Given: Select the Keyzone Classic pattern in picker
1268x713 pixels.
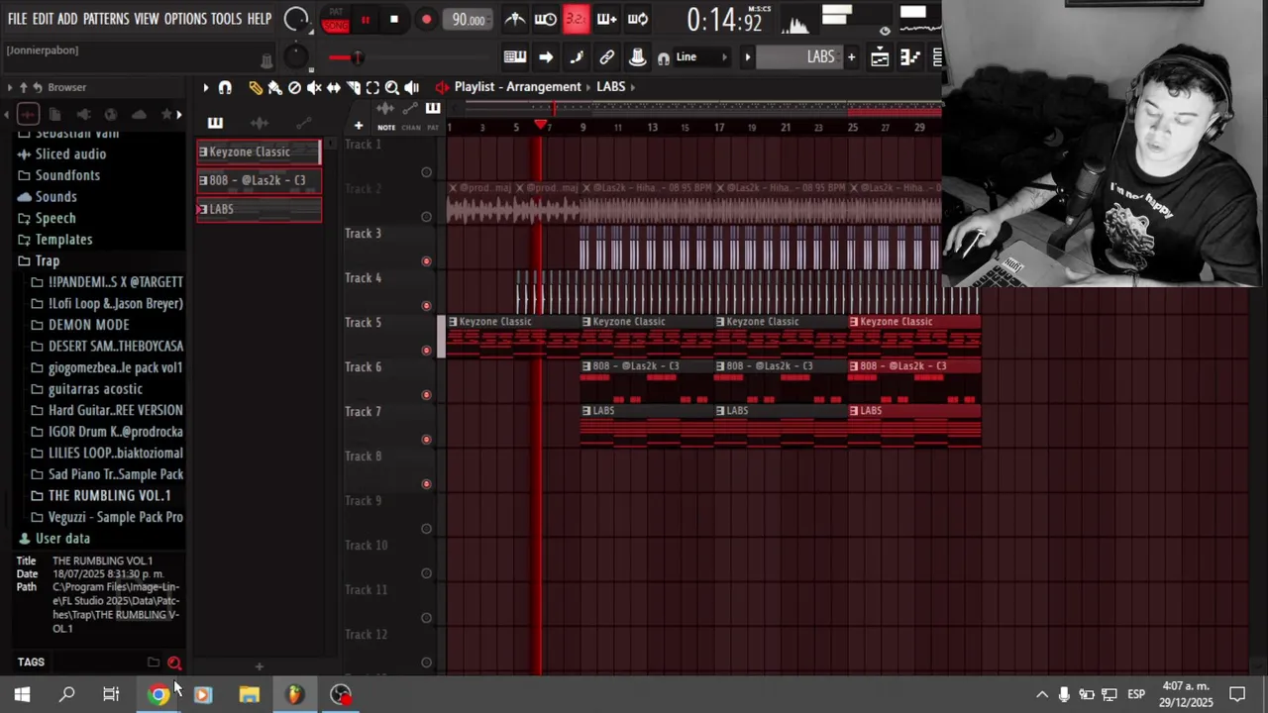Looking at the screenshot, I should (x=259, y=152).
